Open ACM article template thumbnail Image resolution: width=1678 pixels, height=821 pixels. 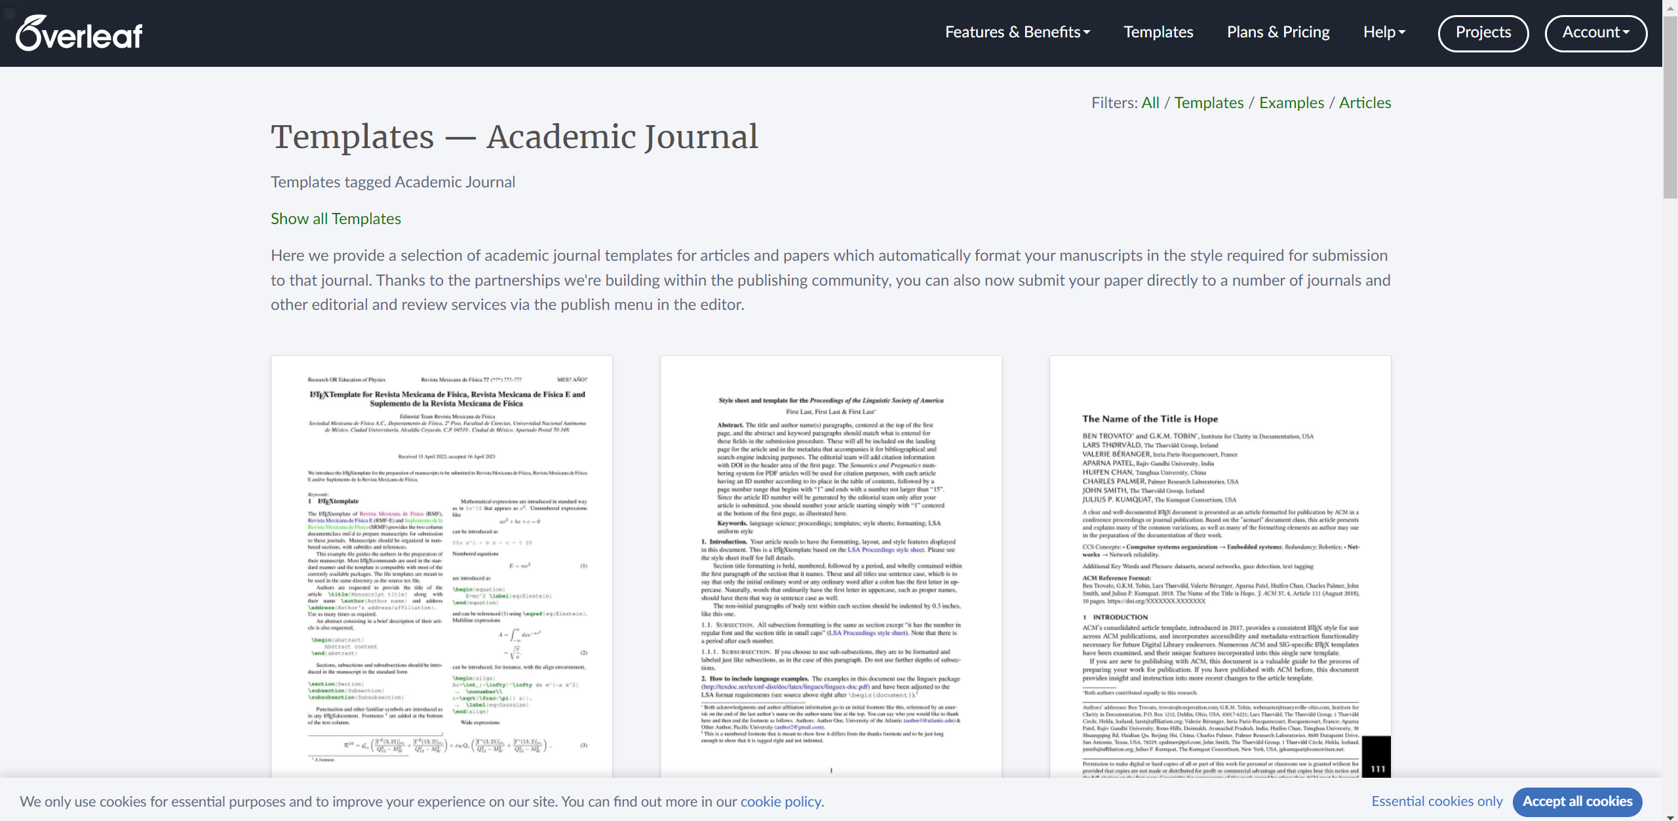1220,566
